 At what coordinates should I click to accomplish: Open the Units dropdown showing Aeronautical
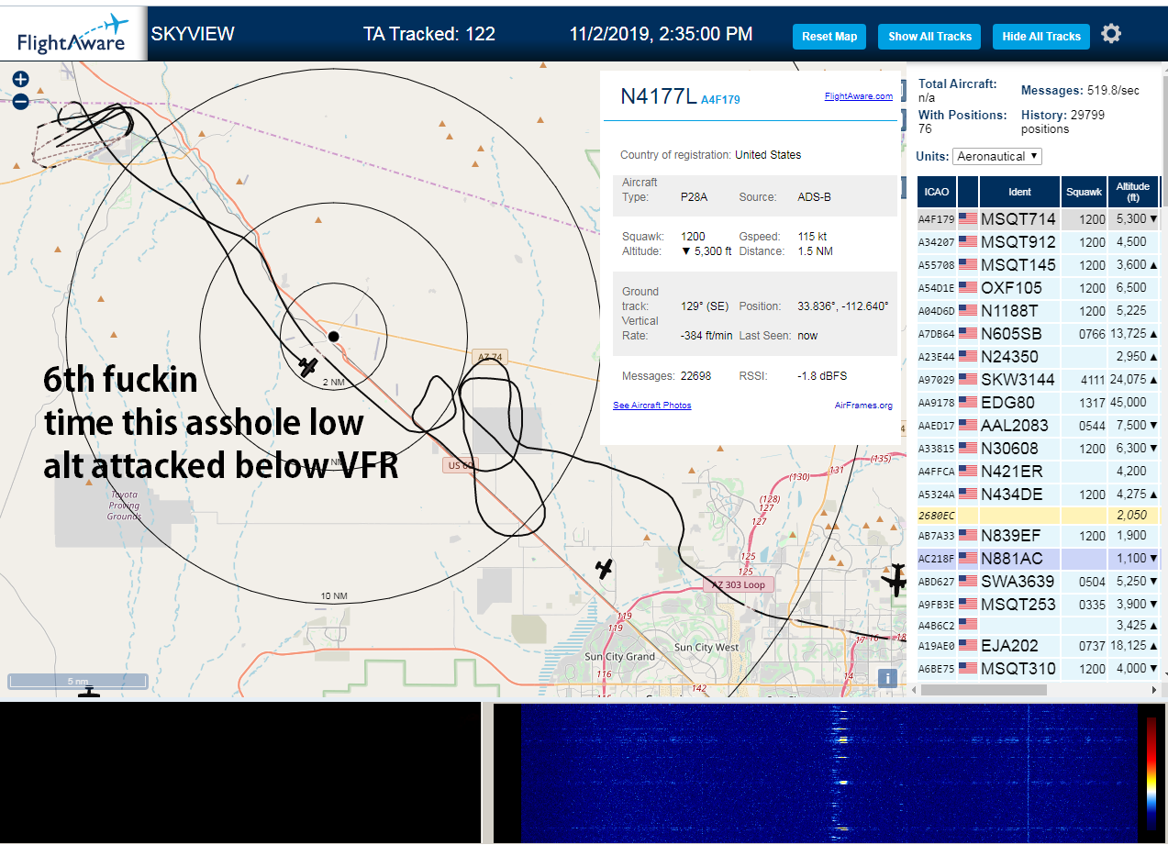[997, 156]
